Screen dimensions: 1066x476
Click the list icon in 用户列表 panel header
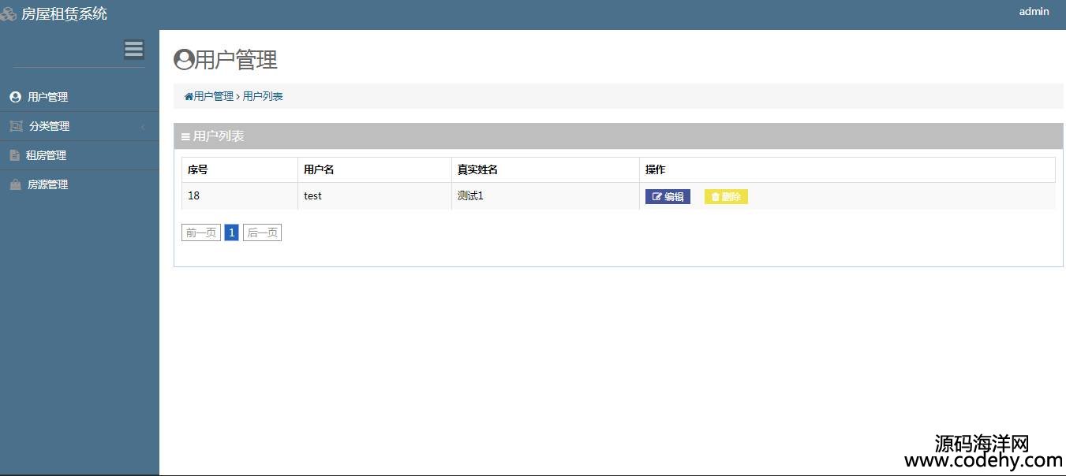(x=185, y=137)
